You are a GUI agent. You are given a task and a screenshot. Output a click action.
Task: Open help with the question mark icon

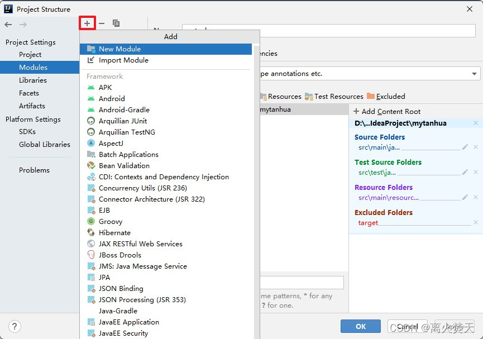tap(15, 326)
